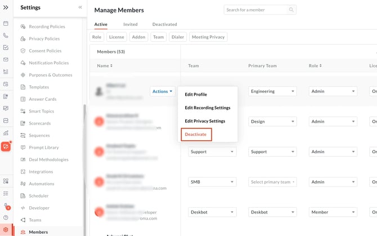Open Admin role dropdown in SMB row
377x236 pixels.
coord(333,182)
